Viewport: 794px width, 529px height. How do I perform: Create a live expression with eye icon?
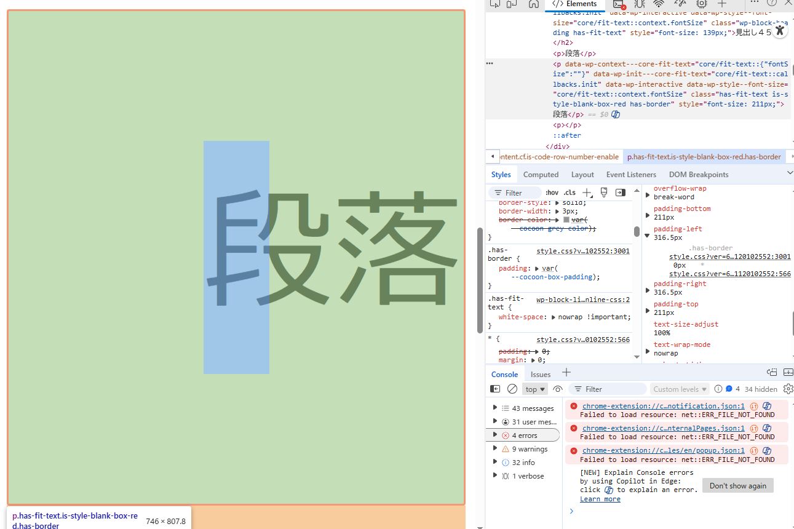point(558,389)
